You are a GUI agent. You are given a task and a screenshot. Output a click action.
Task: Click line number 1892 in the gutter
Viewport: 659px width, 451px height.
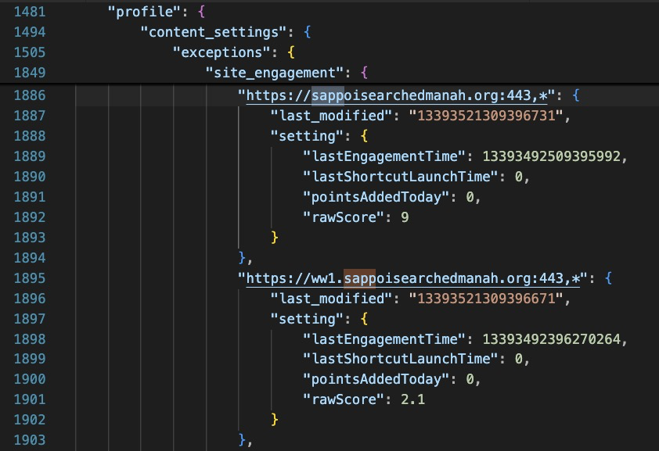30,217
